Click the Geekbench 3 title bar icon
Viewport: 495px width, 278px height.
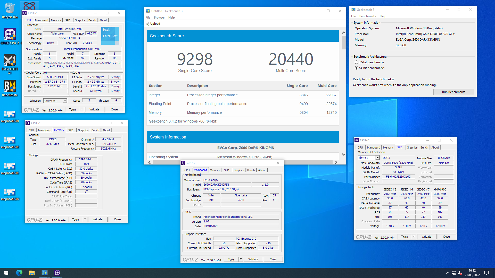[x=353, y=10]
